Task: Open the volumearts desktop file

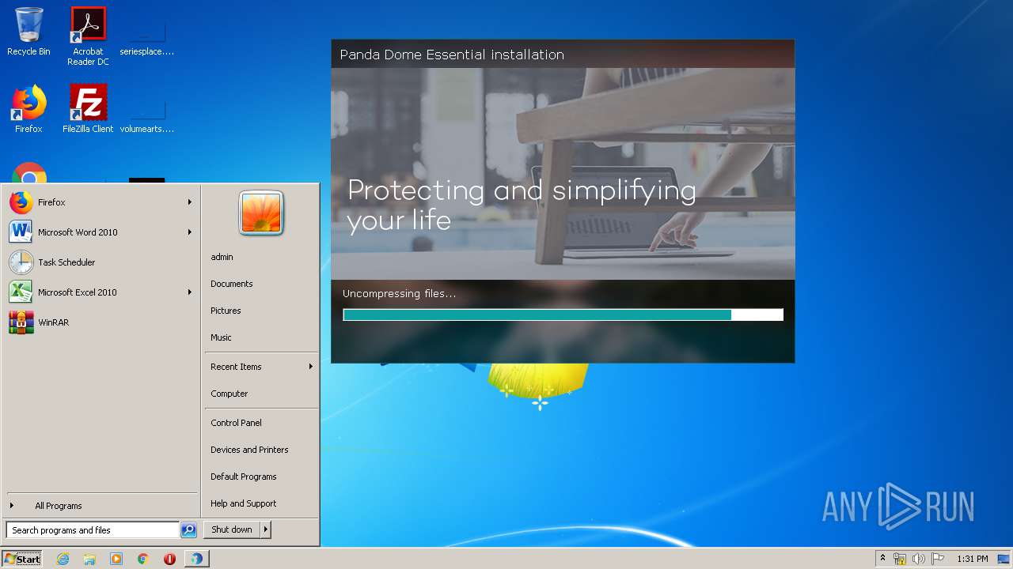Action: pyautogui.click(x=147, y=113)
